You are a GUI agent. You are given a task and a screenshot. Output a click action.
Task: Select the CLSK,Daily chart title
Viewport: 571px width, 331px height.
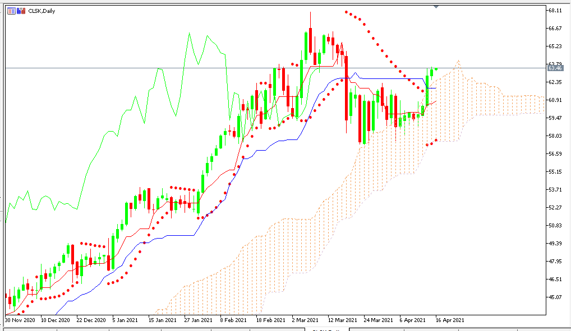(x=42, y=11)
